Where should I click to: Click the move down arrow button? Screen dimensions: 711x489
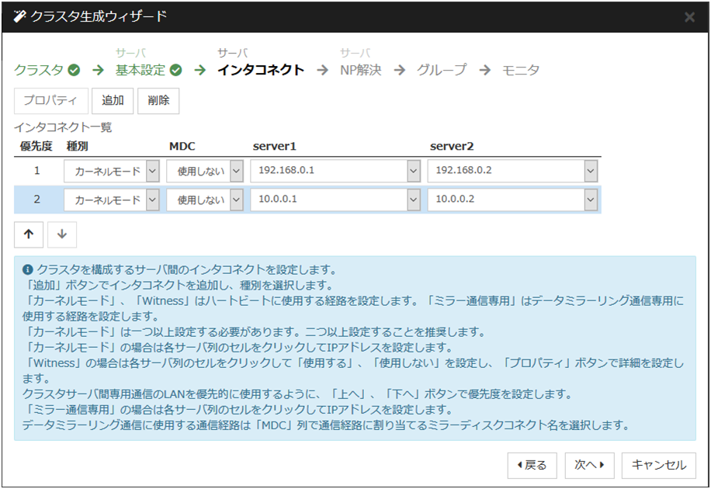[x=62, y=234]
